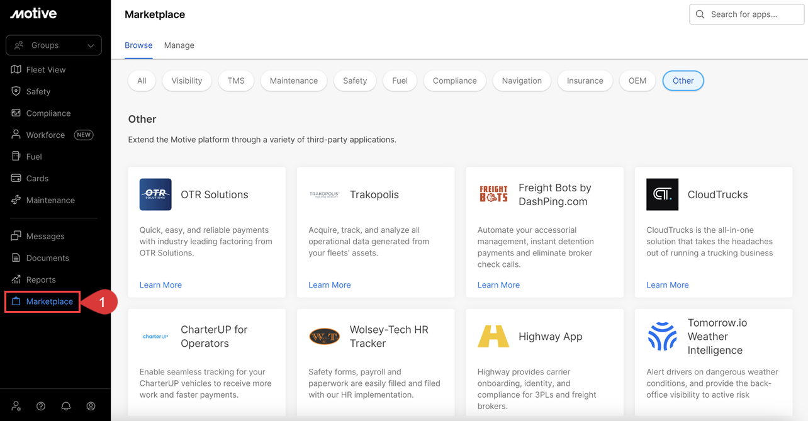
Task: Open the OTR Solutions app title
Action: point(215,194)
